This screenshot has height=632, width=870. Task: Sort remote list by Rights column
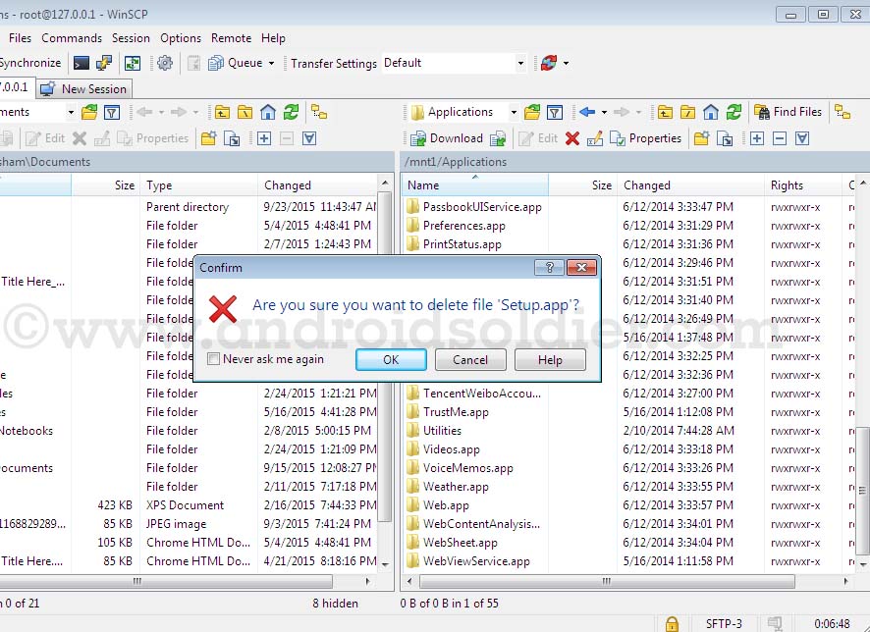tap(804, 185)
